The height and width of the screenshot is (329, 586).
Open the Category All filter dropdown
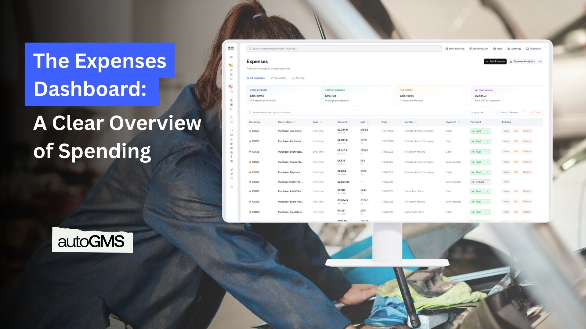coord(482,113)
